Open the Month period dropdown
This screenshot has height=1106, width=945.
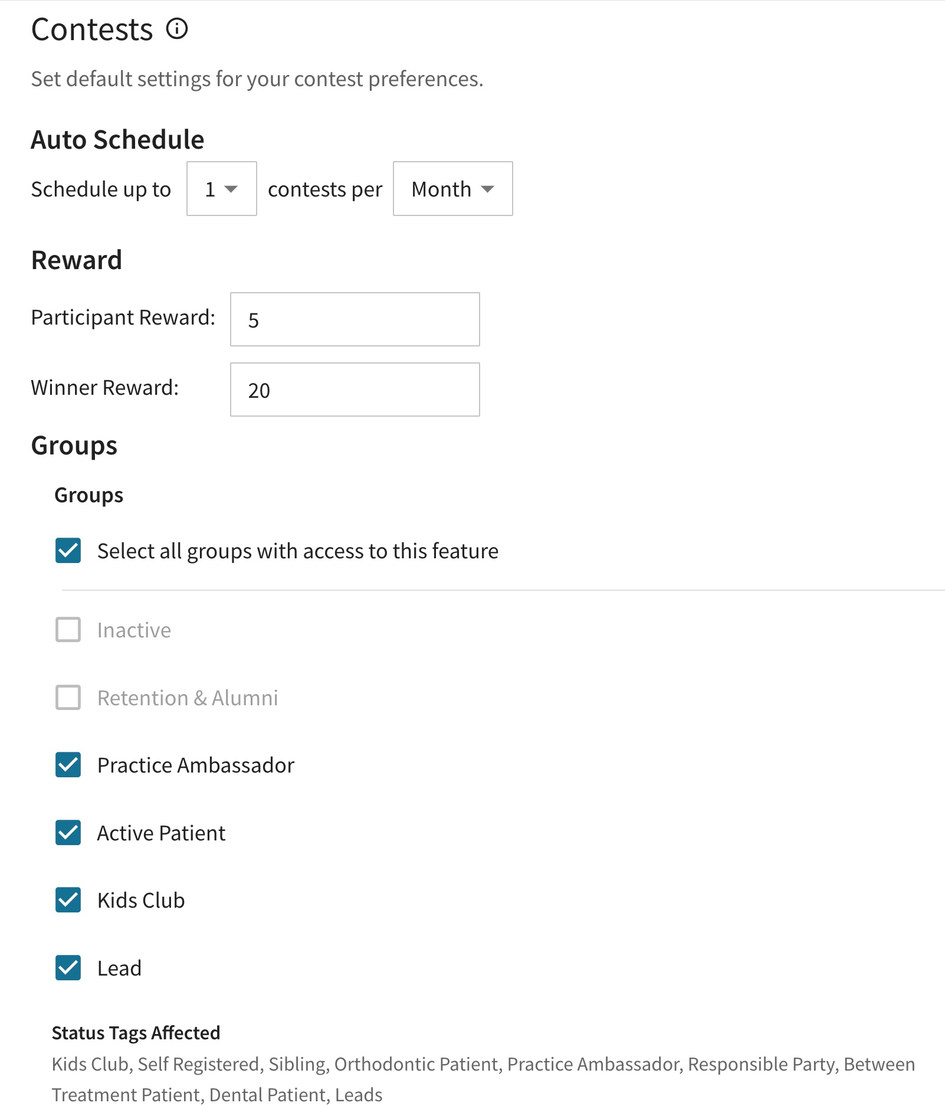pyautogui.click(x=453, y=189)
